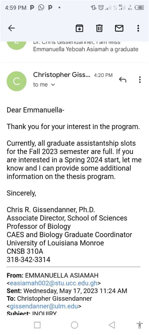Open the top toolbar three-dot overflow menu
This screenshot has height=335, width=149.
click(138, 28)
